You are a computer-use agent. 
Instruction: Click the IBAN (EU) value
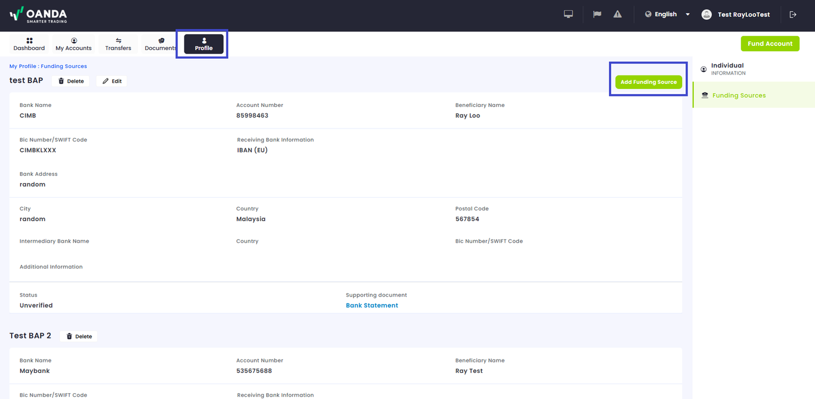tap(252, 150)
